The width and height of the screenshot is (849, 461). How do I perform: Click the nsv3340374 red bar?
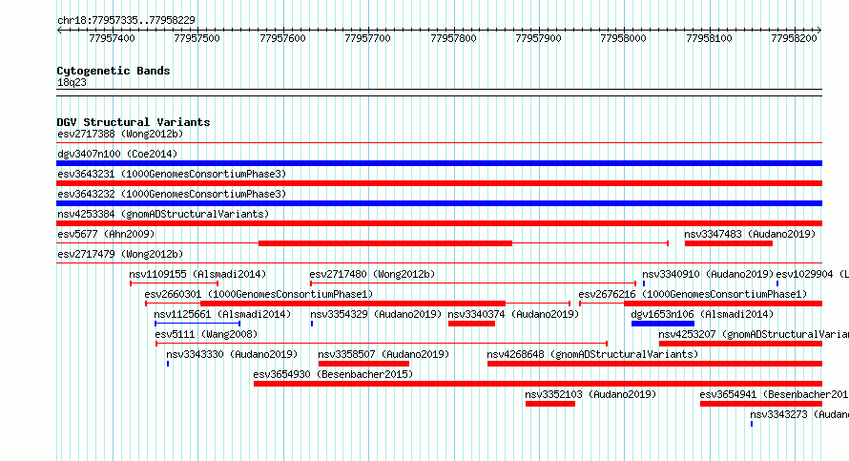pos(471,324)
